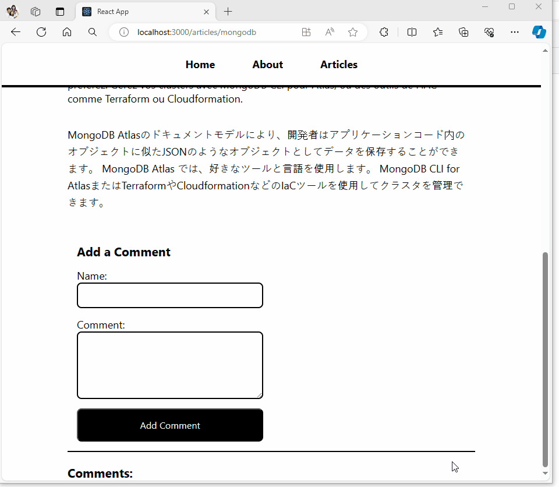Open the workspaces icon in title bar
The height and width of the screenshot is (487, 559).
point(36,12)
